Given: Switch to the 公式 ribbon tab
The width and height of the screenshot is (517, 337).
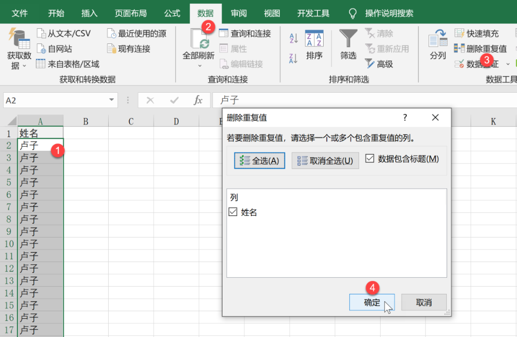Looking at the screenshot, I should point(172,13).
